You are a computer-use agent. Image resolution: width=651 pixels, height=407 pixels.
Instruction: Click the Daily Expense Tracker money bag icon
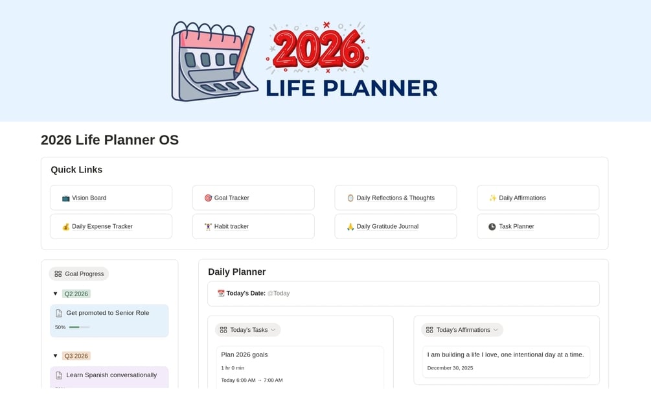pyautogui.click(x=65, y=227)
